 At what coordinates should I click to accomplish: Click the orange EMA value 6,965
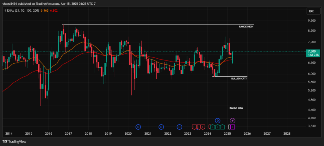[44, 10]
